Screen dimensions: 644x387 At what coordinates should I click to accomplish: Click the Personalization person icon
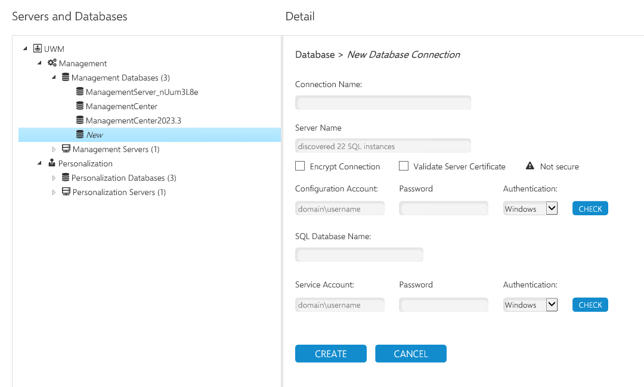pyautogui.click(x=52, y=163)
